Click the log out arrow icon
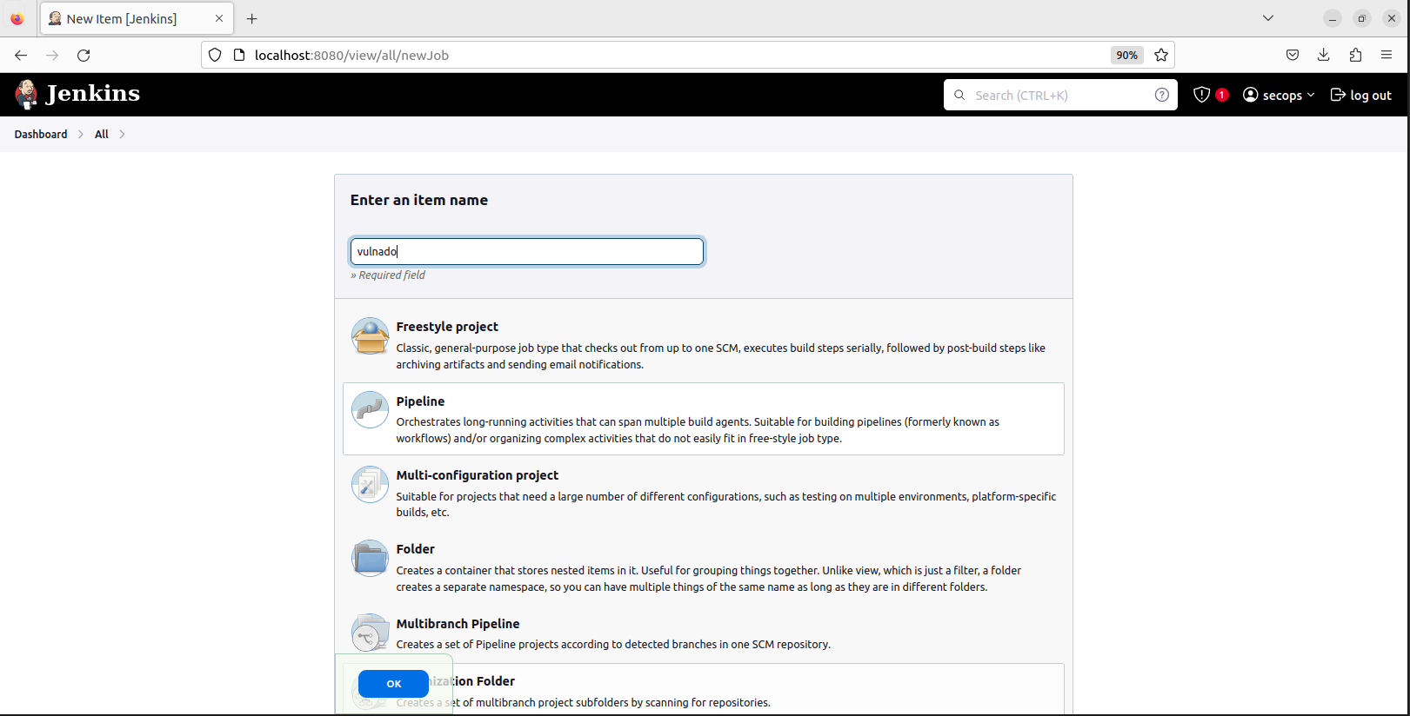 click(1338, 95)
